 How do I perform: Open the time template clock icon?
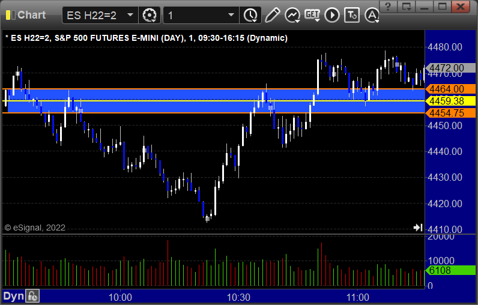[x=250, y=15]
